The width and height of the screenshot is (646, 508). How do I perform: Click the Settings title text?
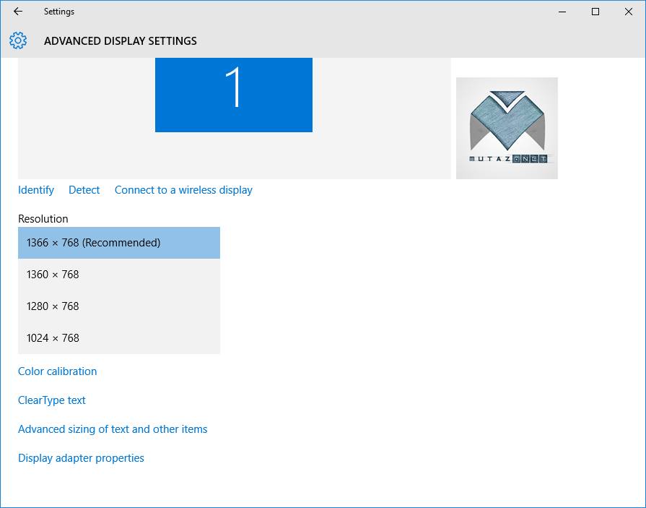[x=59, y=12]
